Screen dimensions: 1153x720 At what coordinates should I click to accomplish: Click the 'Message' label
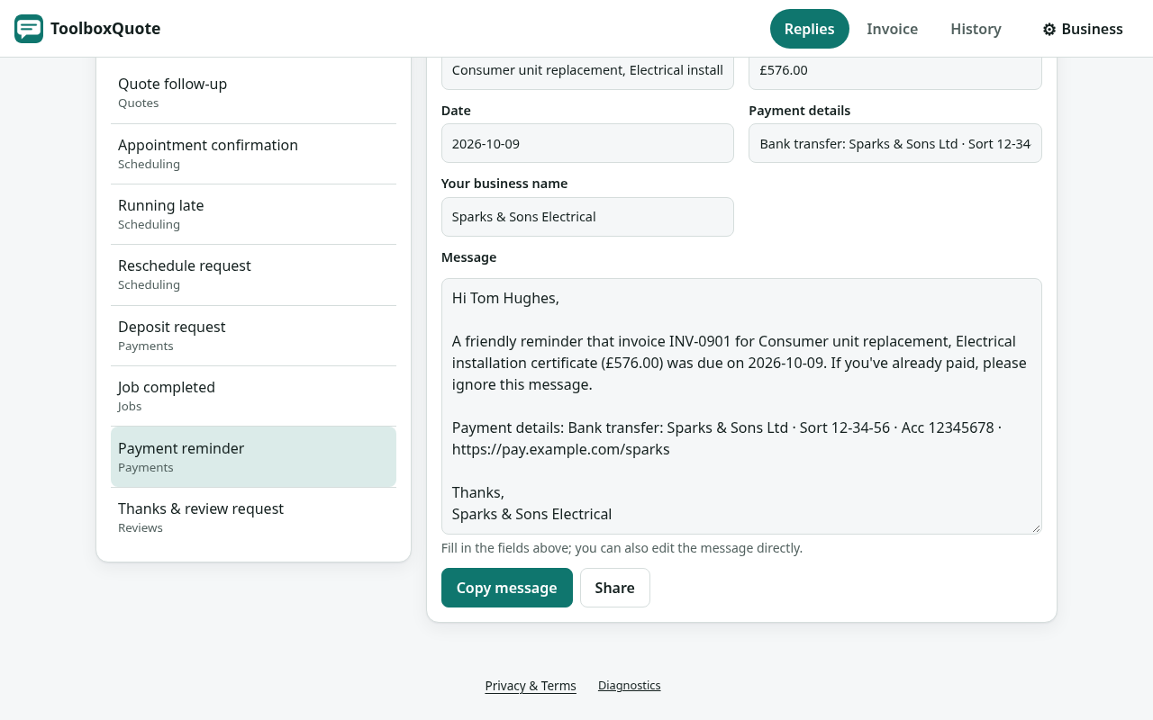469,257
